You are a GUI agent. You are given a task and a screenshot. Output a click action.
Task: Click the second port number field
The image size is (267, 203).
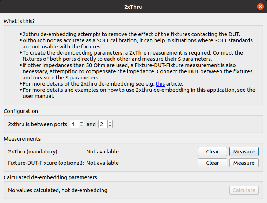click(103, 124)
